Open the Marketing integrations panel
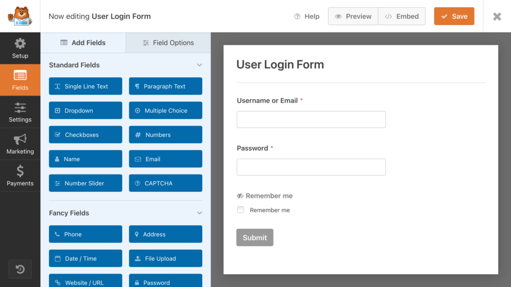 [x=20, y=144]
